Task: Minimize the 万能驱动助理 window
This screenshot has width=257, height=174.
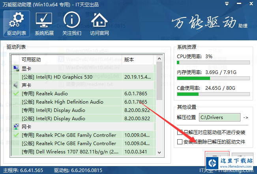Action: (x=239, y=4)
